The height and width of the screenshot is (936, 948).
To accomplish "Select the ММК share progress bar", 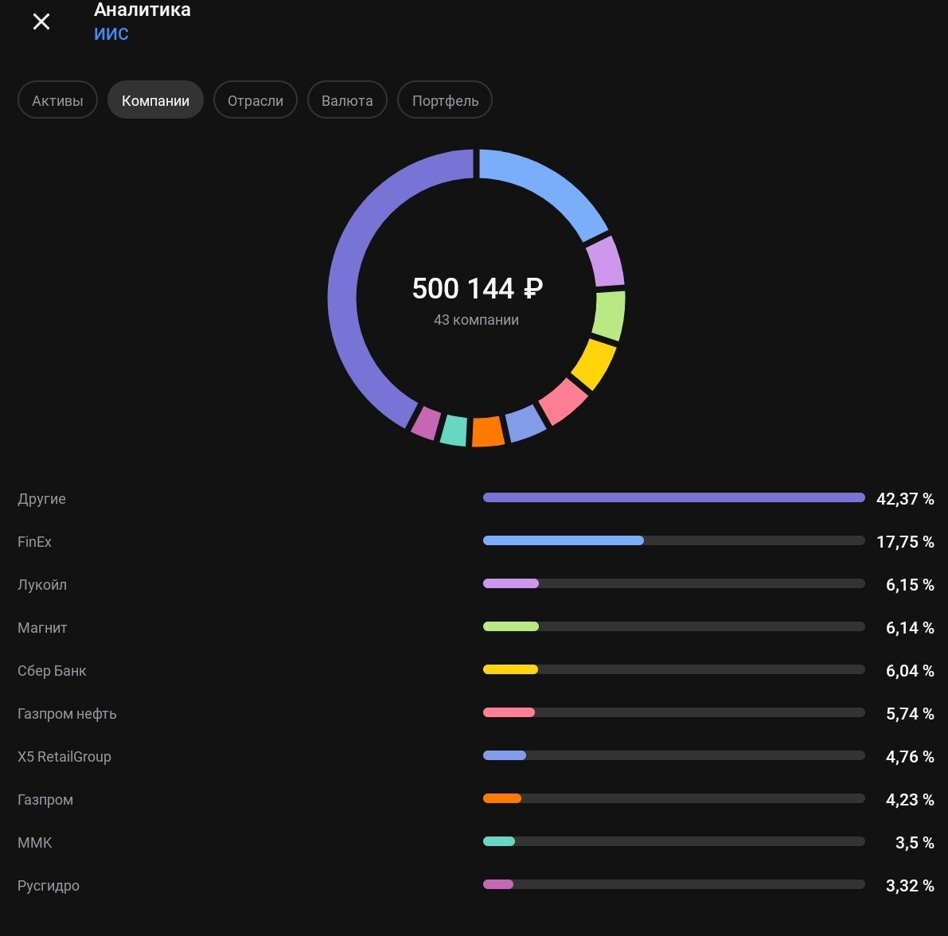I will pyautogui.click(x=674, y=841).
